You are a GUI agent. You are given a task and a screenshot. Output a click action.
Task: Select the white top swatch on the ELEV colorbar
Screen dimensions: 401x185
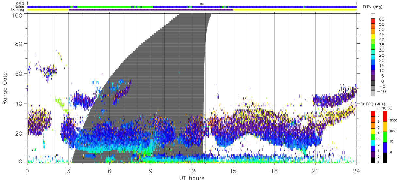click(373, 16)
